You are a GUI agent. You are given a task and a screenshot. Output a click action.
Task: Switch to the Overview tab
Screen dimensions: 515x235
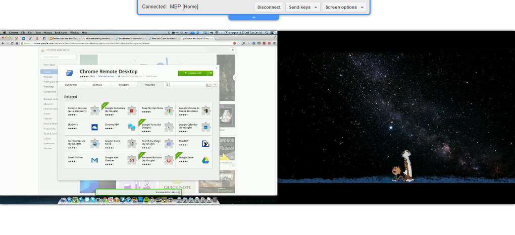click(x=71, y=85)
